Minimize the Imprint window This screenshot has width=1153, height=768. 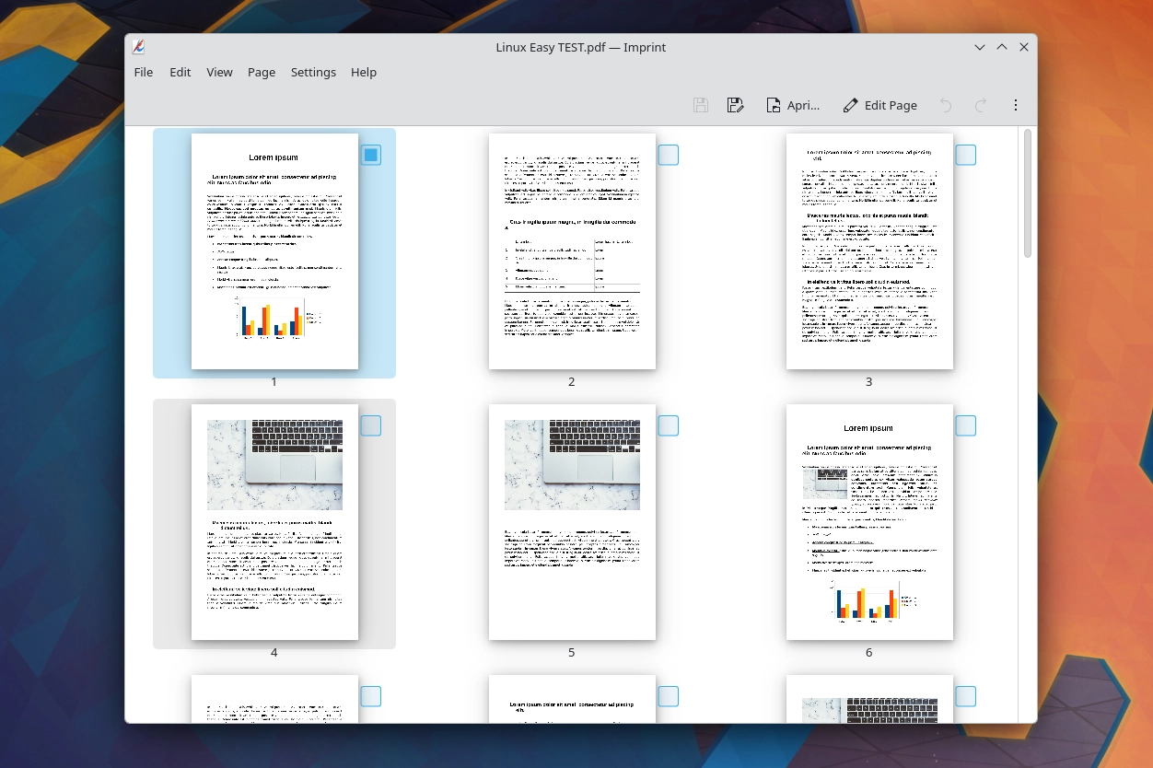(x=980, y=47)
